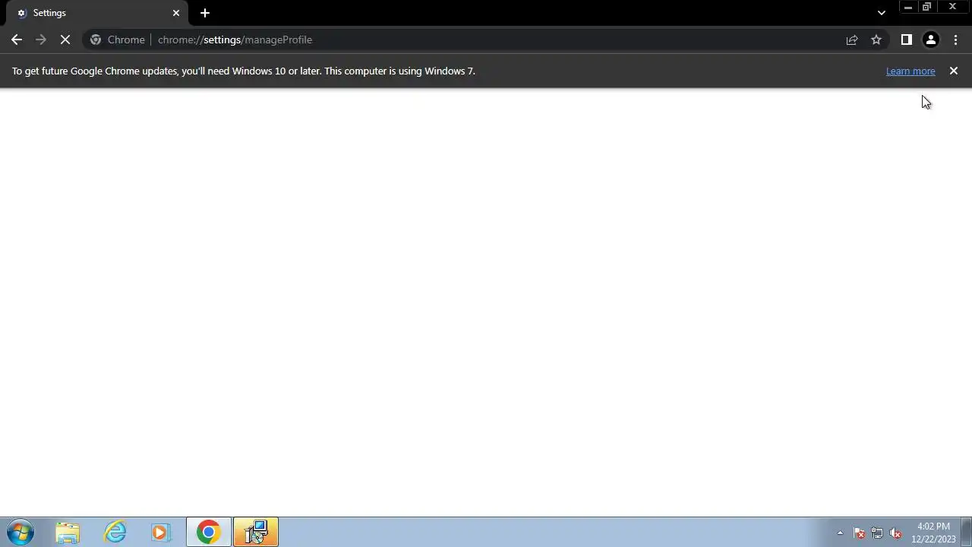
Task: Open the tab search dropdown
Action: 881,13
